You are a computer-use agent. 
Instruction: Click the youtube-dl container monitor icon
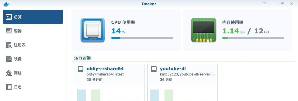point(154,69)
